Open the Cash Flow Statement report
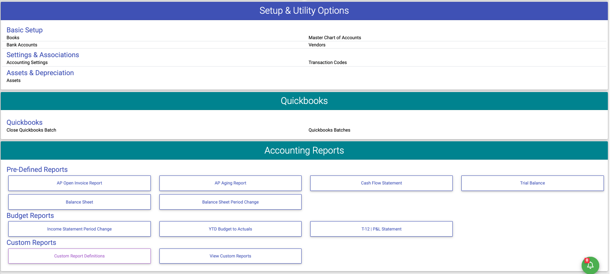 pyautogui.click(x=381, y=183)
